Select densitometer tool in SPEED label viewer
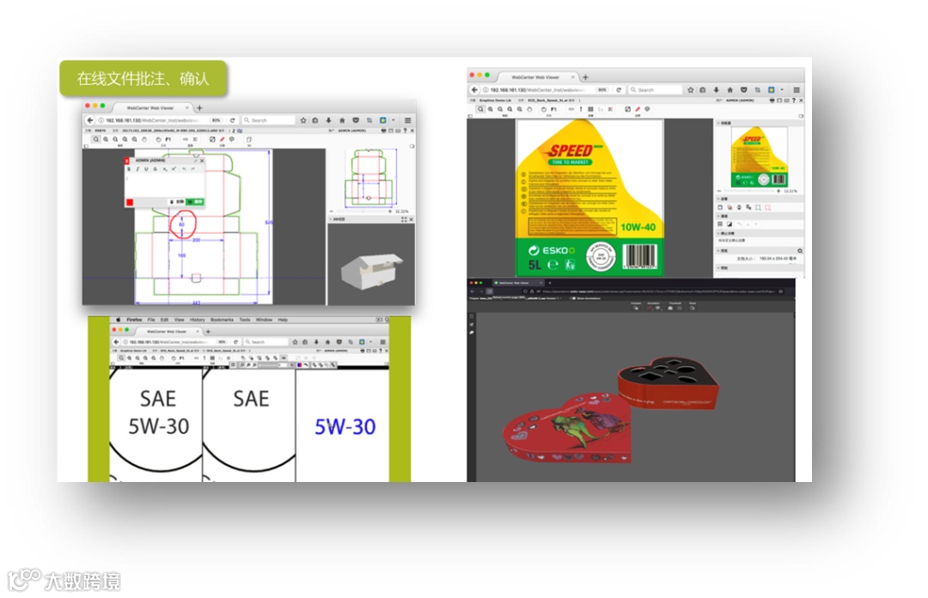This screenshot has height=598, width=928. click(581, 109)
